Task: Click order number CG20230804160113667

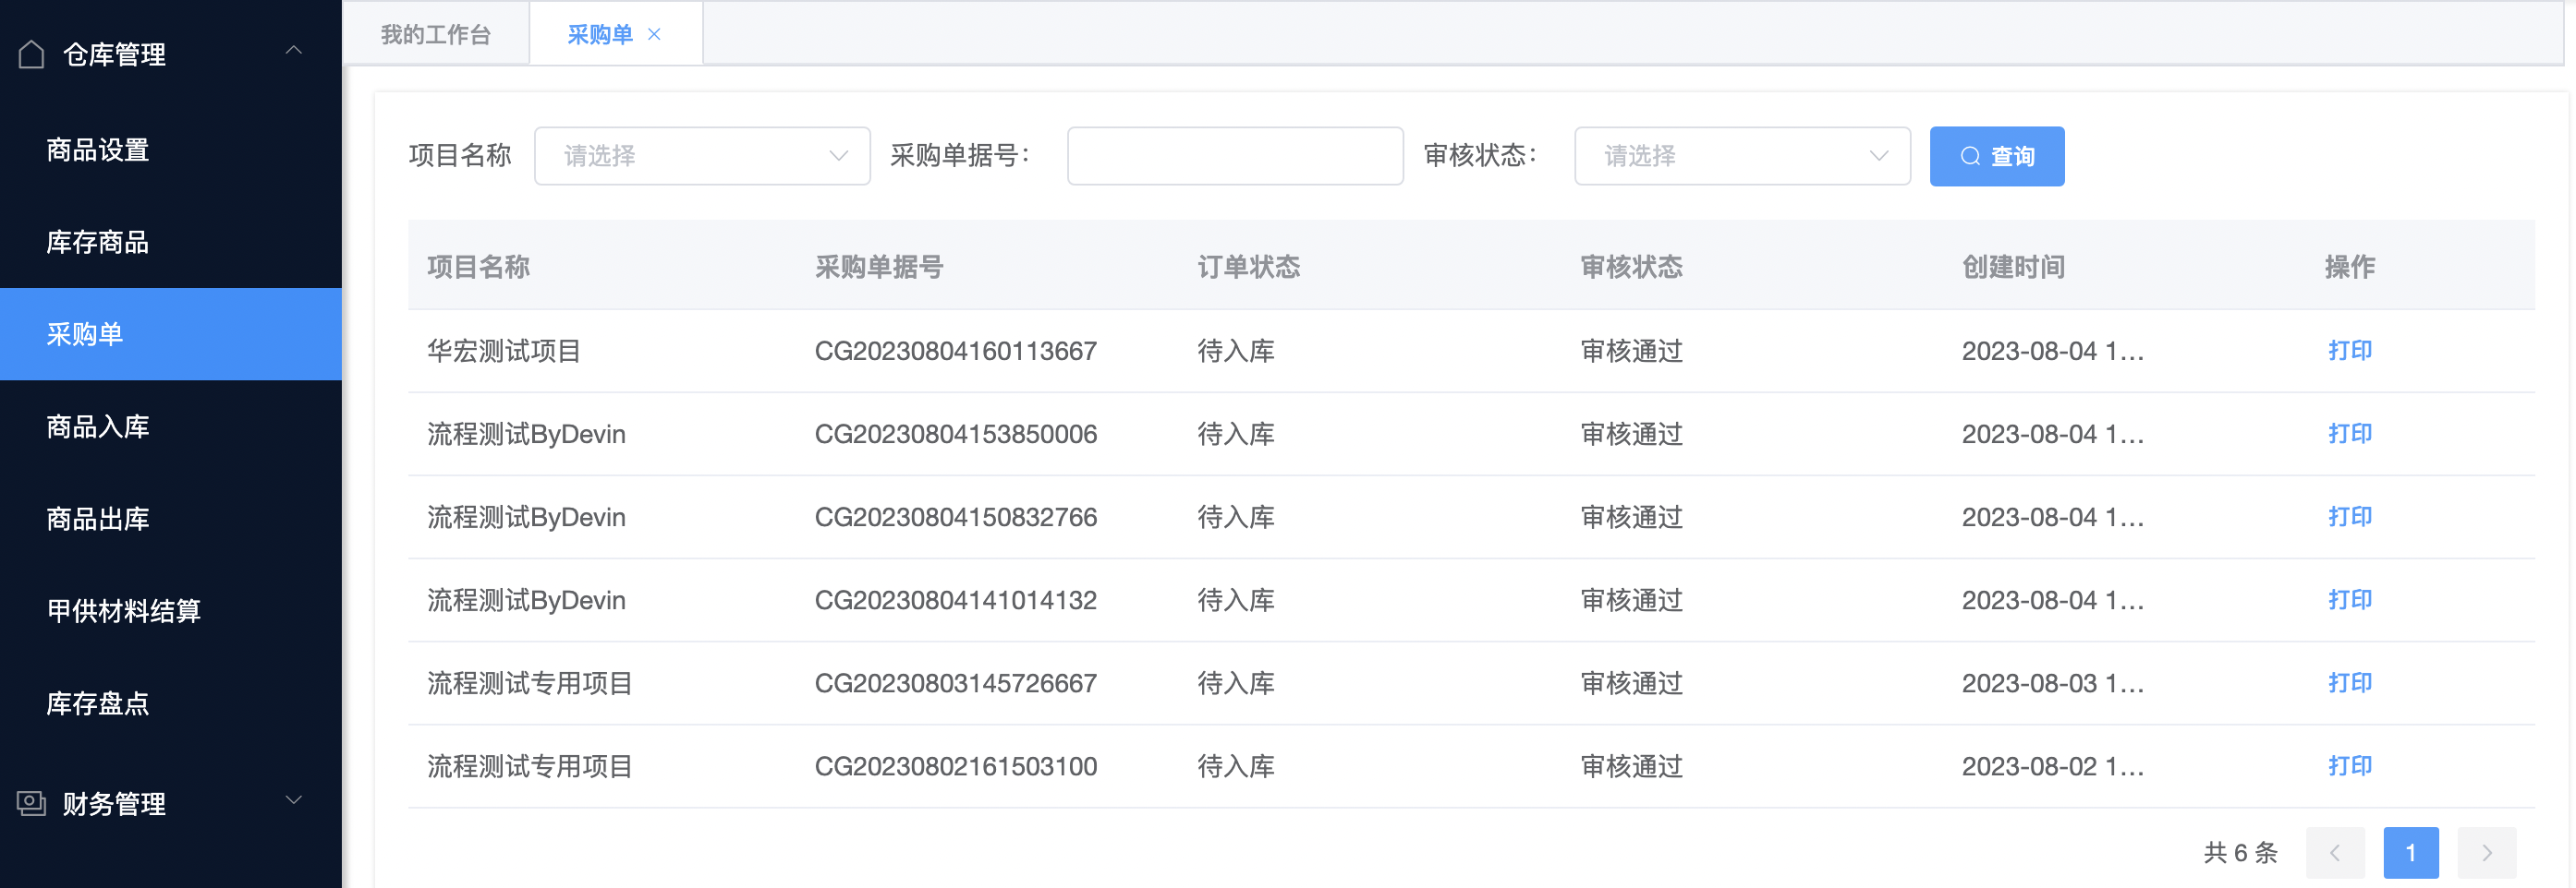Action: (956, 351)
